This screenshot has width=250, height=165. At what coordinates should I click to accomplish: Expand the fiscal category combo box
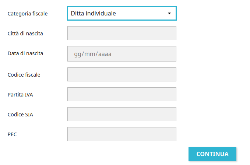[x=122, y=13]
